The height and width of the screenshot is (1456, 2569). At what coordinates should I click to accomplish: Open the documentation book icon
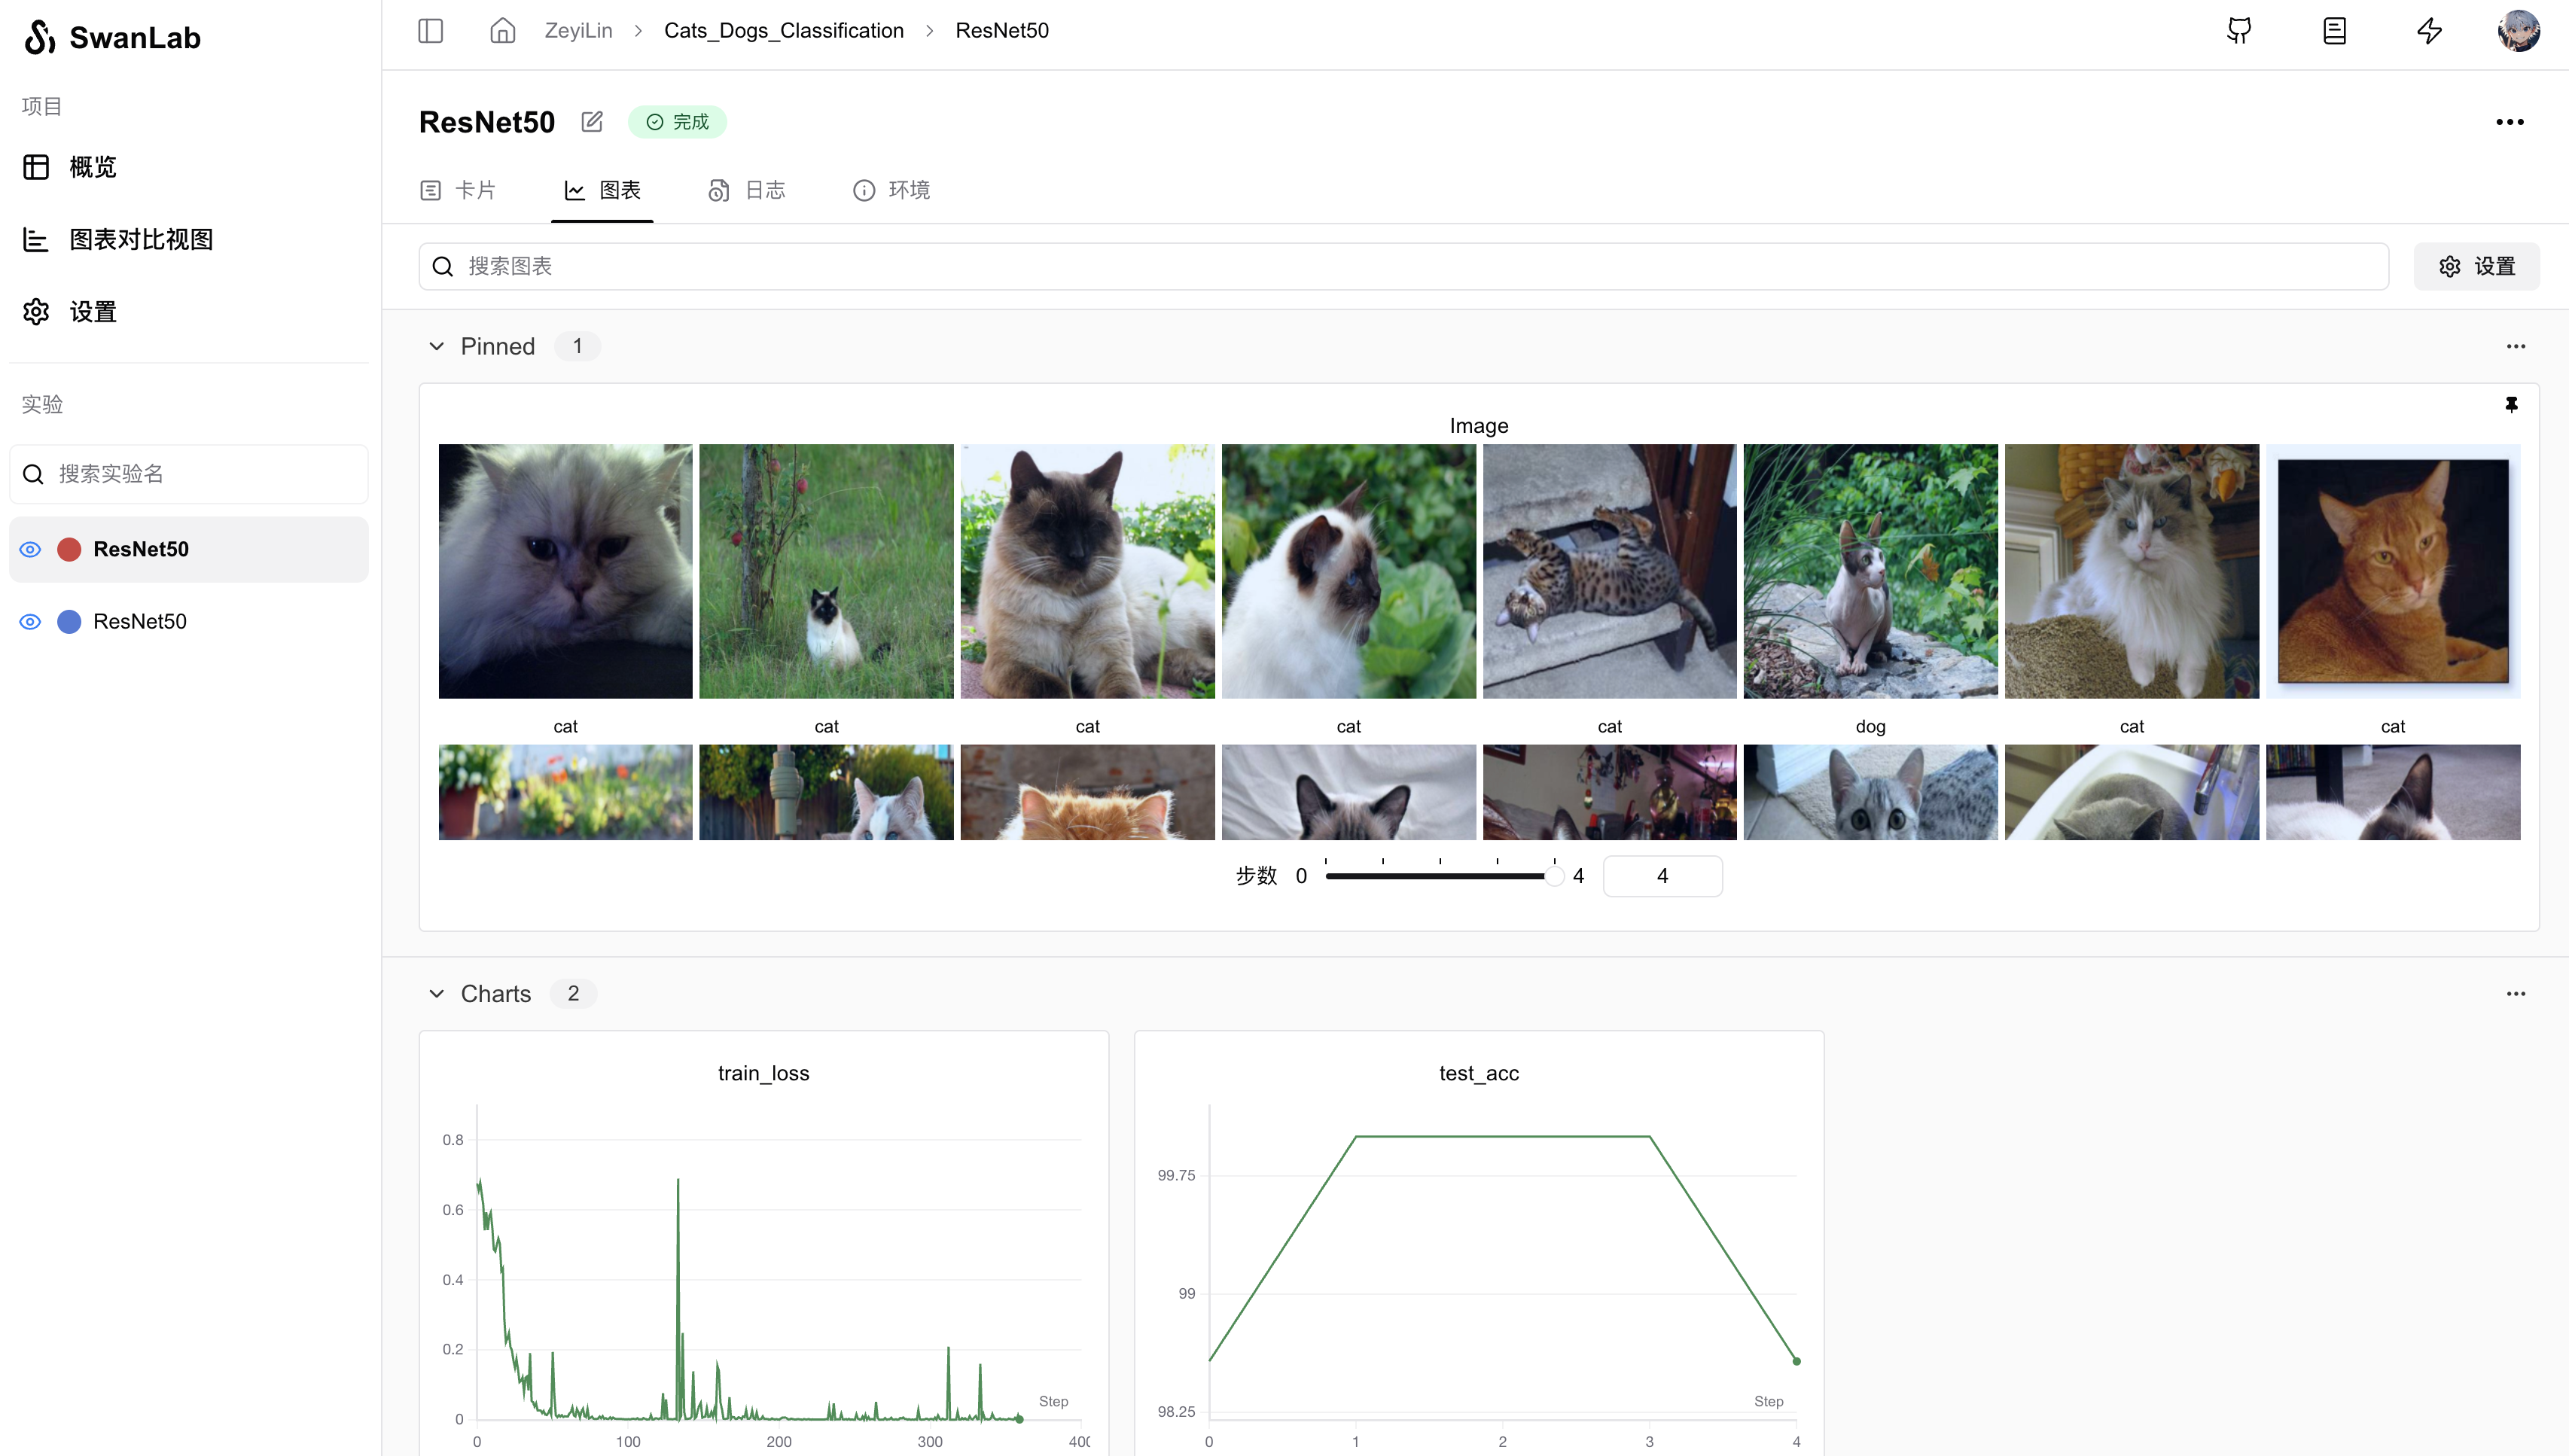2334,30
